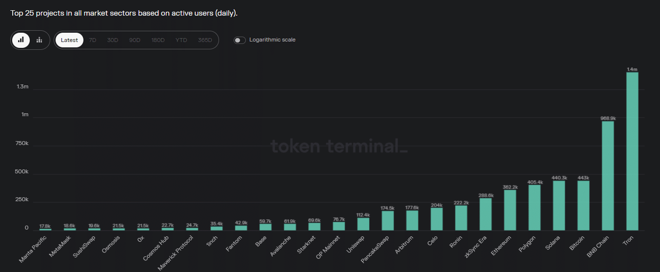The image size is (660, 272).
Task: Click the 222.2k value label
Action: point(461,203)
